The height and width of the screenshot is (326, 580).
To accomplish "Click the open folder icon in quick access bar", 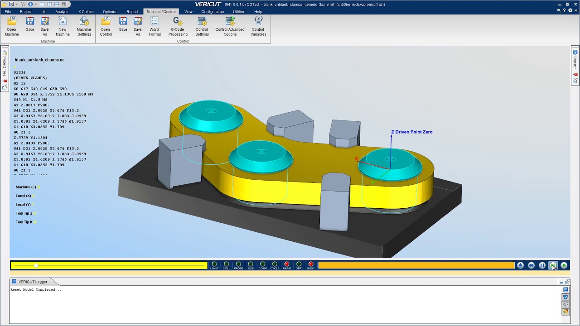I will coord(5,4).
